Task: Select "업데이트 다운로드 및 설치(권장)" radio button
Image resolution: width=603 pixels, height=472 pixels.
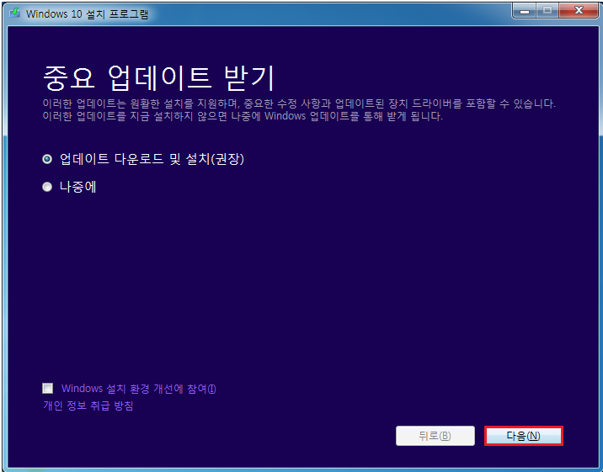Action: (47, 159)
